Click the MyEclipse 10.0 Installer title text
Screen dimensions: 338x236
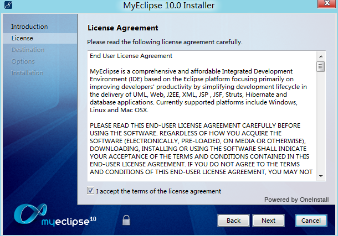point(169,6)
